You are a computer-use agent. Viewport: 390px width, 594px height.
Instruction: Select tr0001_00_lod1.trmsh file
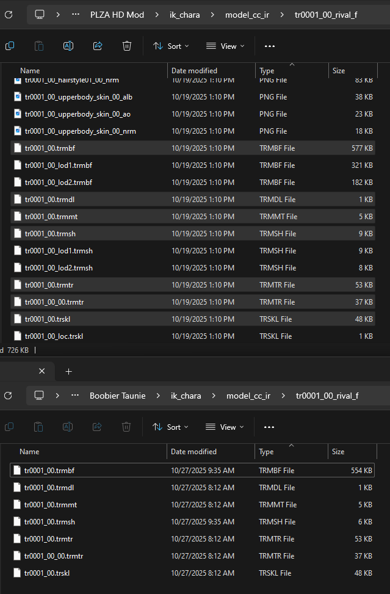pyautogui.click(x=193, y=250)
